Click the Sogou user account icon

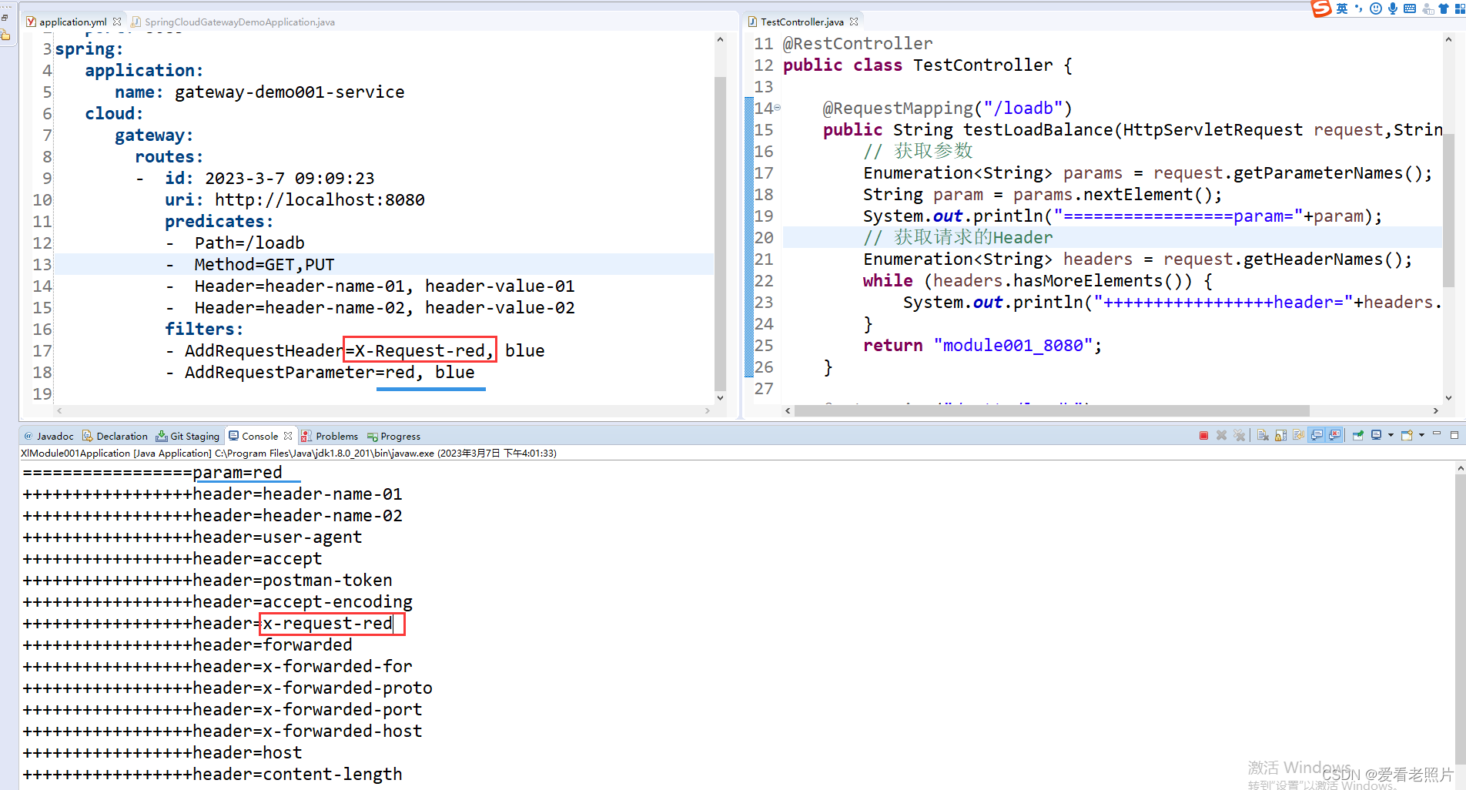[1428, 8]
